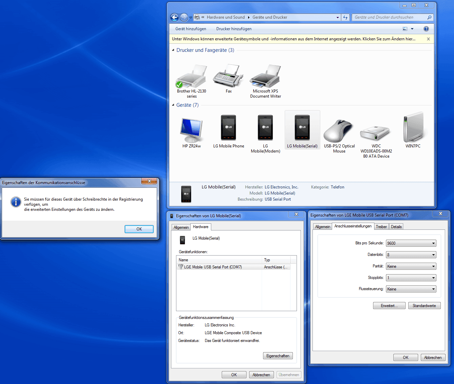The image size is (454, 384).
Task: Collapse the Drucker und Faxgeräte group
Action: [x=173, y=50]
